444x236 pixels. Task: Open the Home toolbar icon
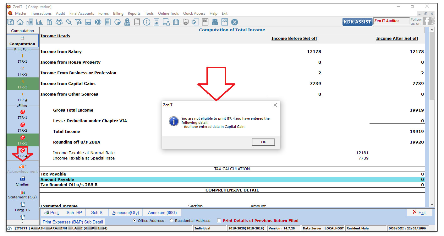click(x=20, y=22)
